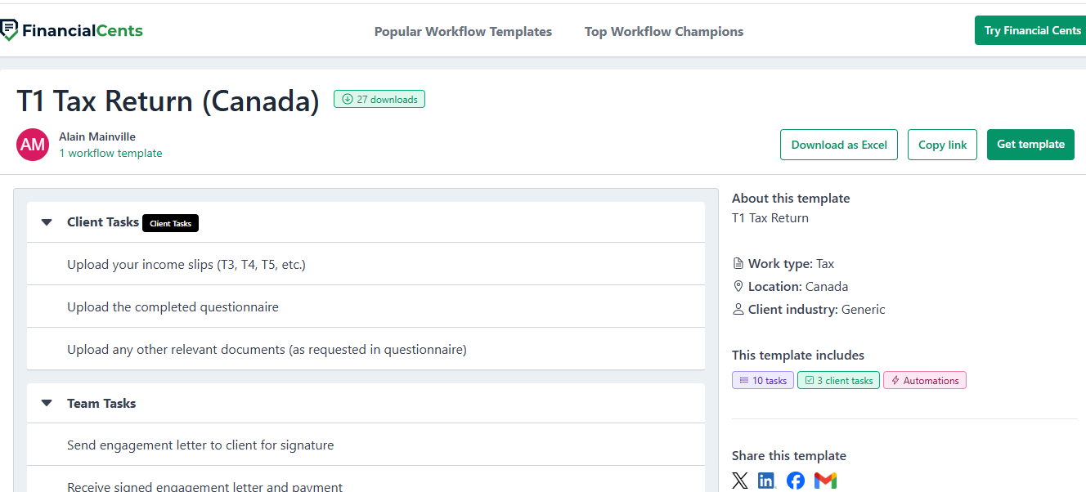
Task: Share template on LinkedIn
Action: pos(767,481)
